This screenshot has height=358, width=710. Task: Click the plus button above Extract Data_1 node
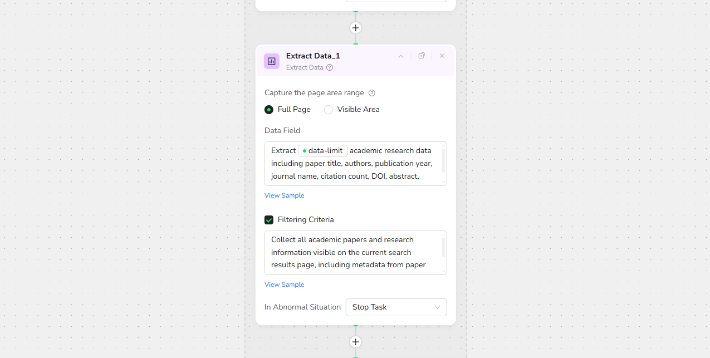coord(355,28)
